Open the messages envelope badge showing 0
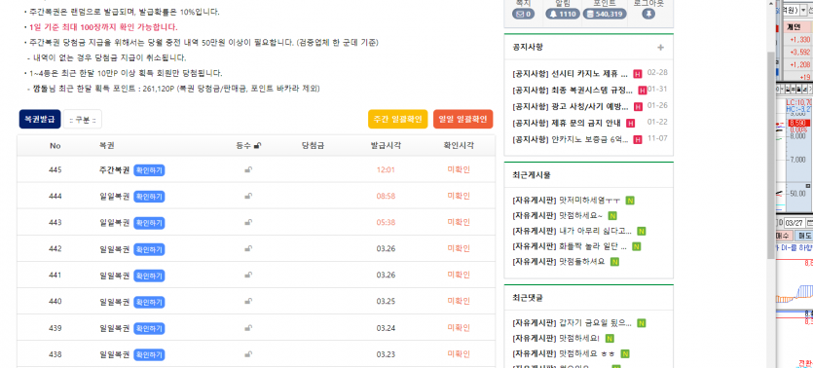This screenshot has height=368, width=813. [x=523, y=14]
